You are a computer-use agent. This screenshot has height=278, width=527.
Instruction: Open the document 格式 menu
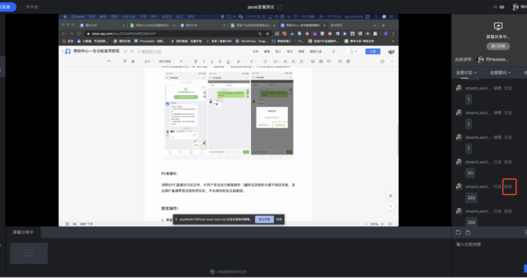(x=290, y=51)
